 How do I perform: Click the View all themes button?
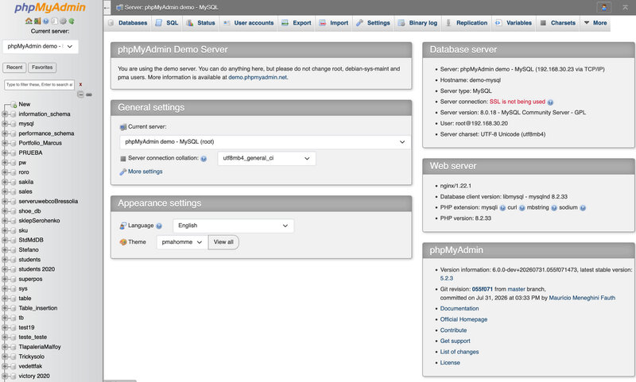click(x=223, y=242)
